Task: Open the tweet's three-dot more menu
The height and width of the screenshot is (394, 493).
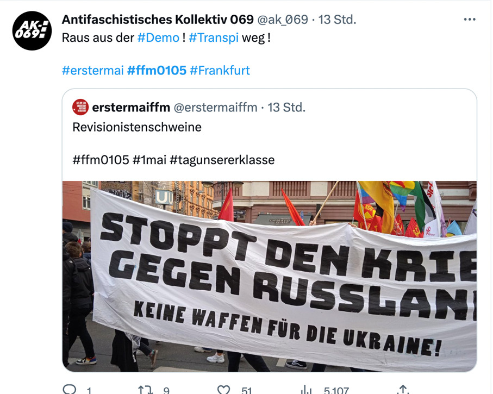Action: [470, 20]
